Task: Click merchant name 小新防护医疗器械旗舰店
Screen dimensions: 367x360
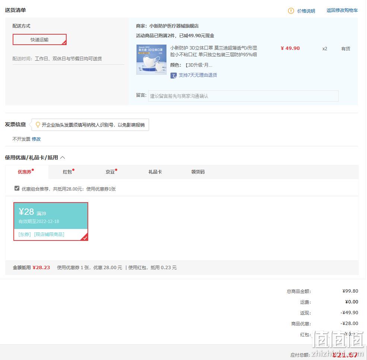Action: click(174, 26)
